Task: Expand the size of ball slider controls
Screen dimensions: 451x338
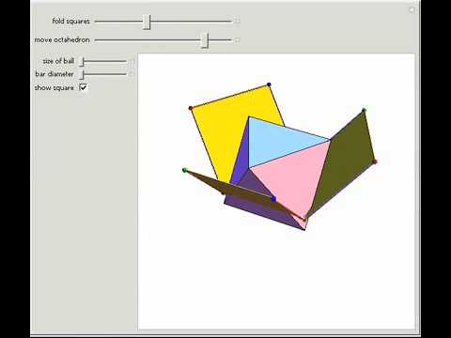Action: pos(132,62)
